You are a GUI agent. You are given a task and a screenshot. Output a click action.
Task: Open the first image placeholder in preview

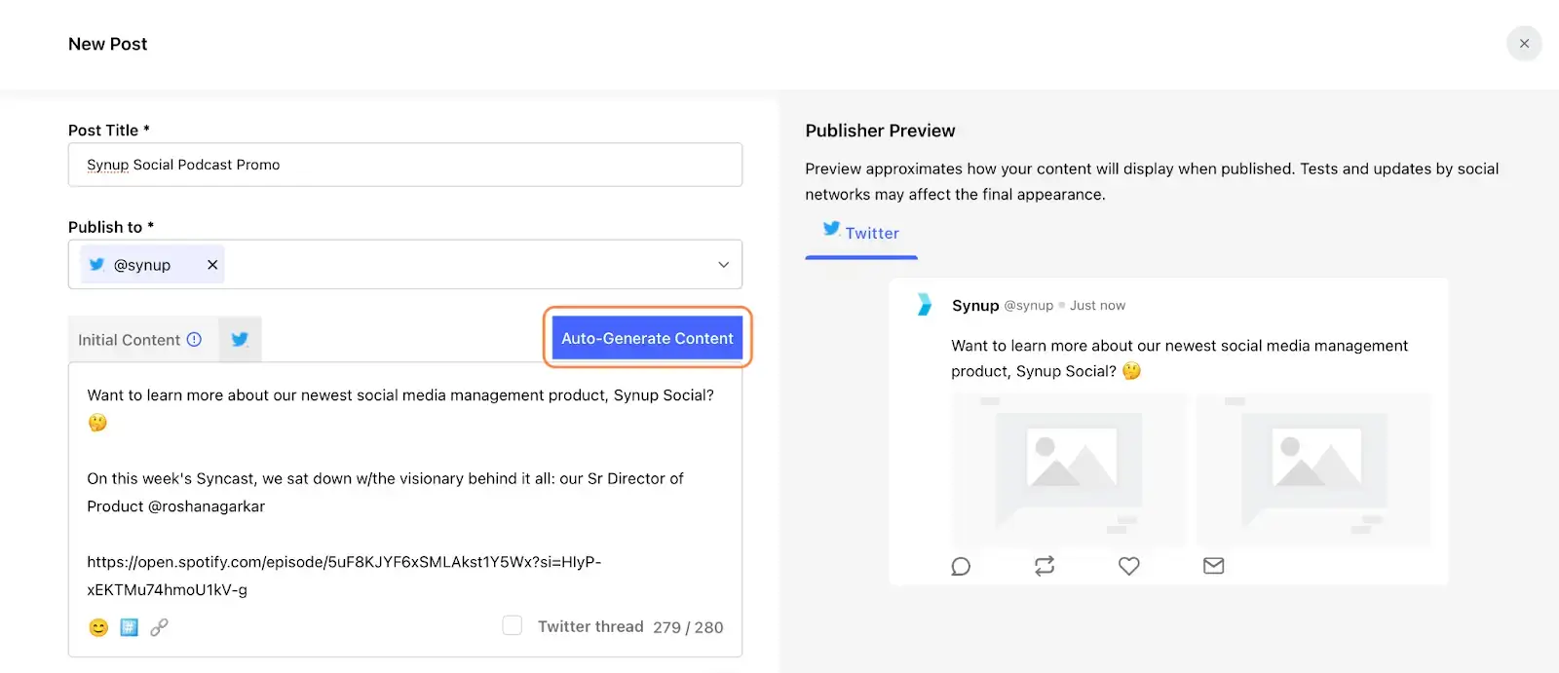[x=1069, y=470]
